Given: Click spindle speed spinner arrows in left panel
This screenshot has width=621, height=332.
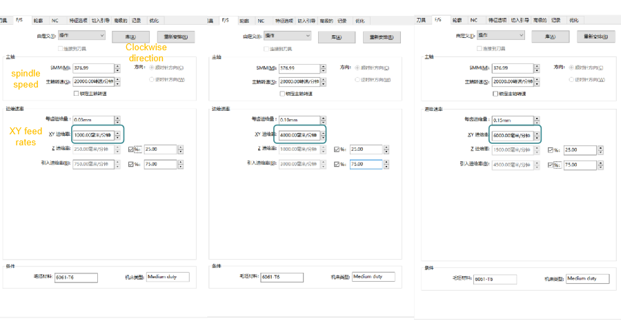Looking at the screenshot, I should 117,81.
